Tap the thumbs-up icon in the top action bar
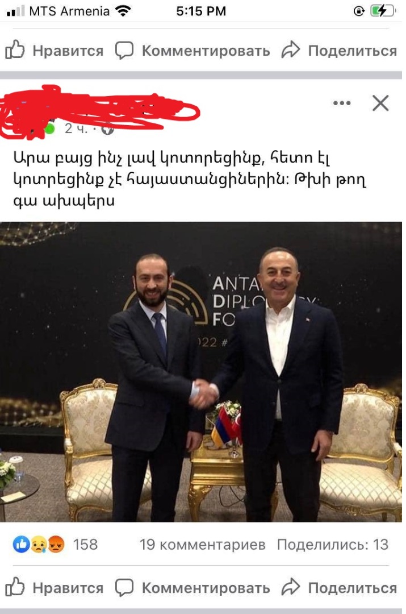406x614 pixels. (15, 49)
